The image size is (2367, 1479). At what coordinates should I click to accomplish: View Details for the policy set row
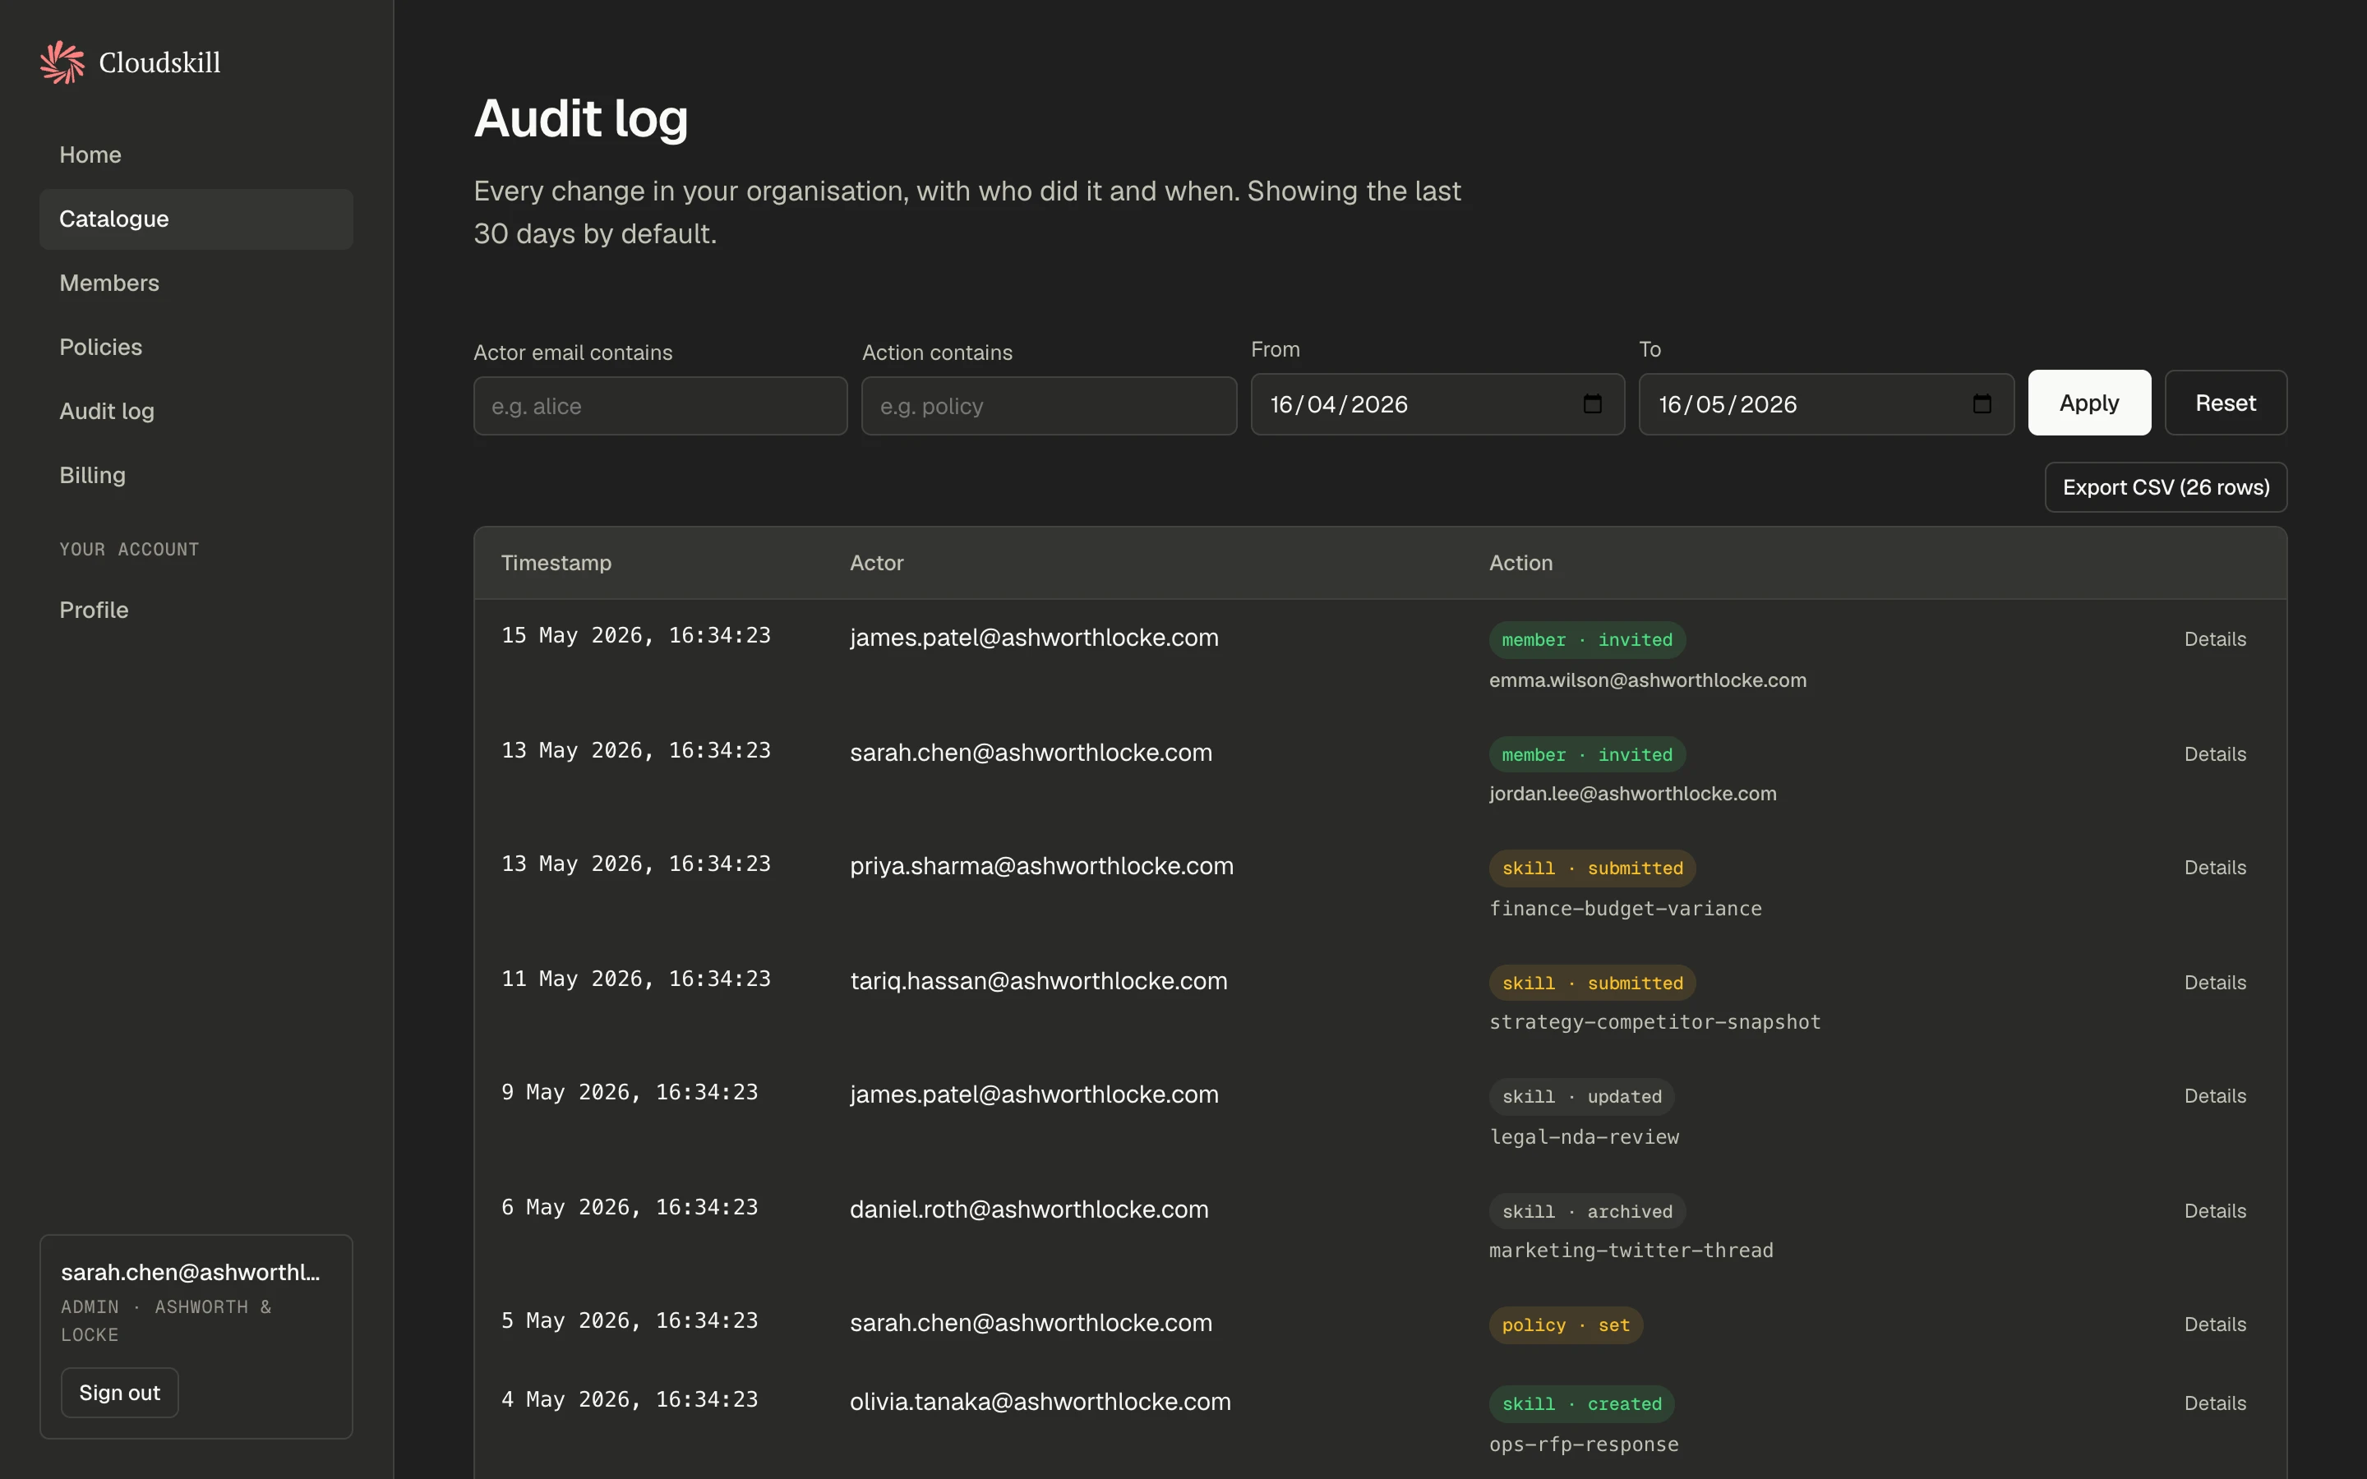2216,1325
